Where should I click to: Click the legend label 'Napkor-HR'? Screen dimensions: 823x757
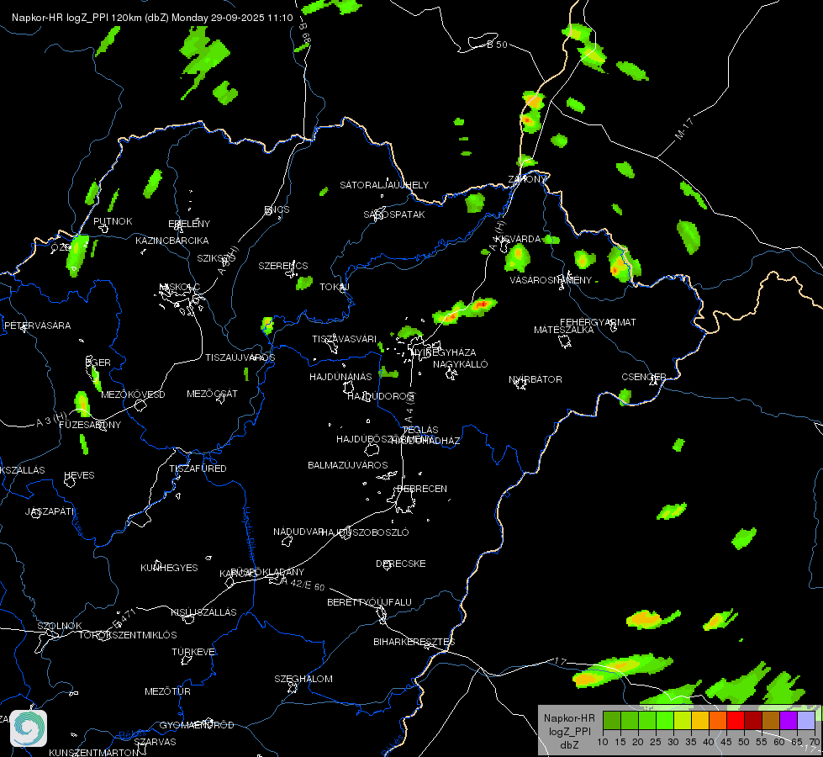click(x=569, y=718)
